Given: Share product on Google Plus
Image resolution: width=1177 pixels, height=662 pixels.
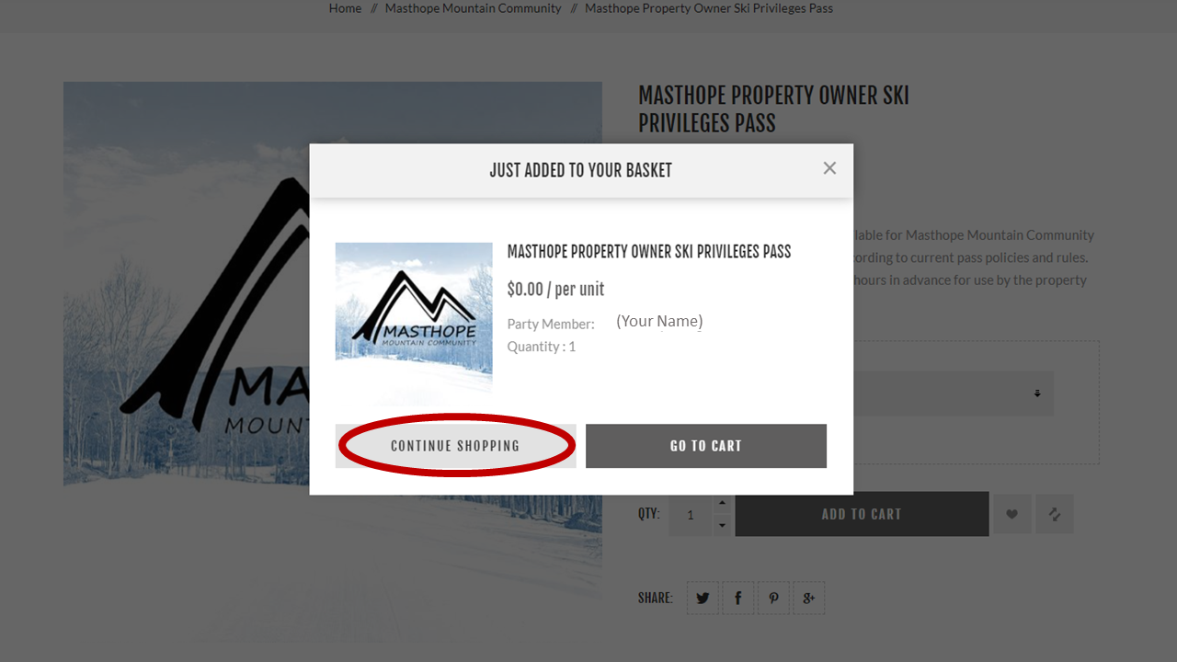Looking at the screenshot, I should point(809,598).
